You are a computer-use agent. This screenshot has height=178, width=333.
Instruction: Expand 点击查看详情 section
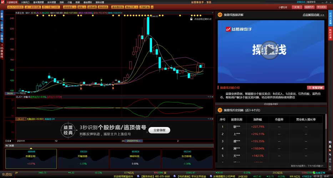tap(271, 104)
